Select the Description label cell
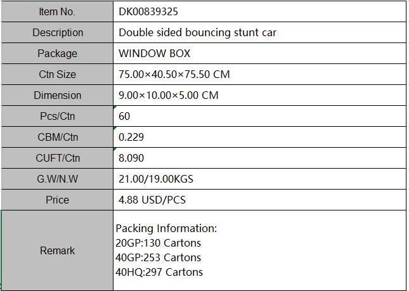This screenshot has height=291, width=409. pyautogui.click(x=57, y=32)
